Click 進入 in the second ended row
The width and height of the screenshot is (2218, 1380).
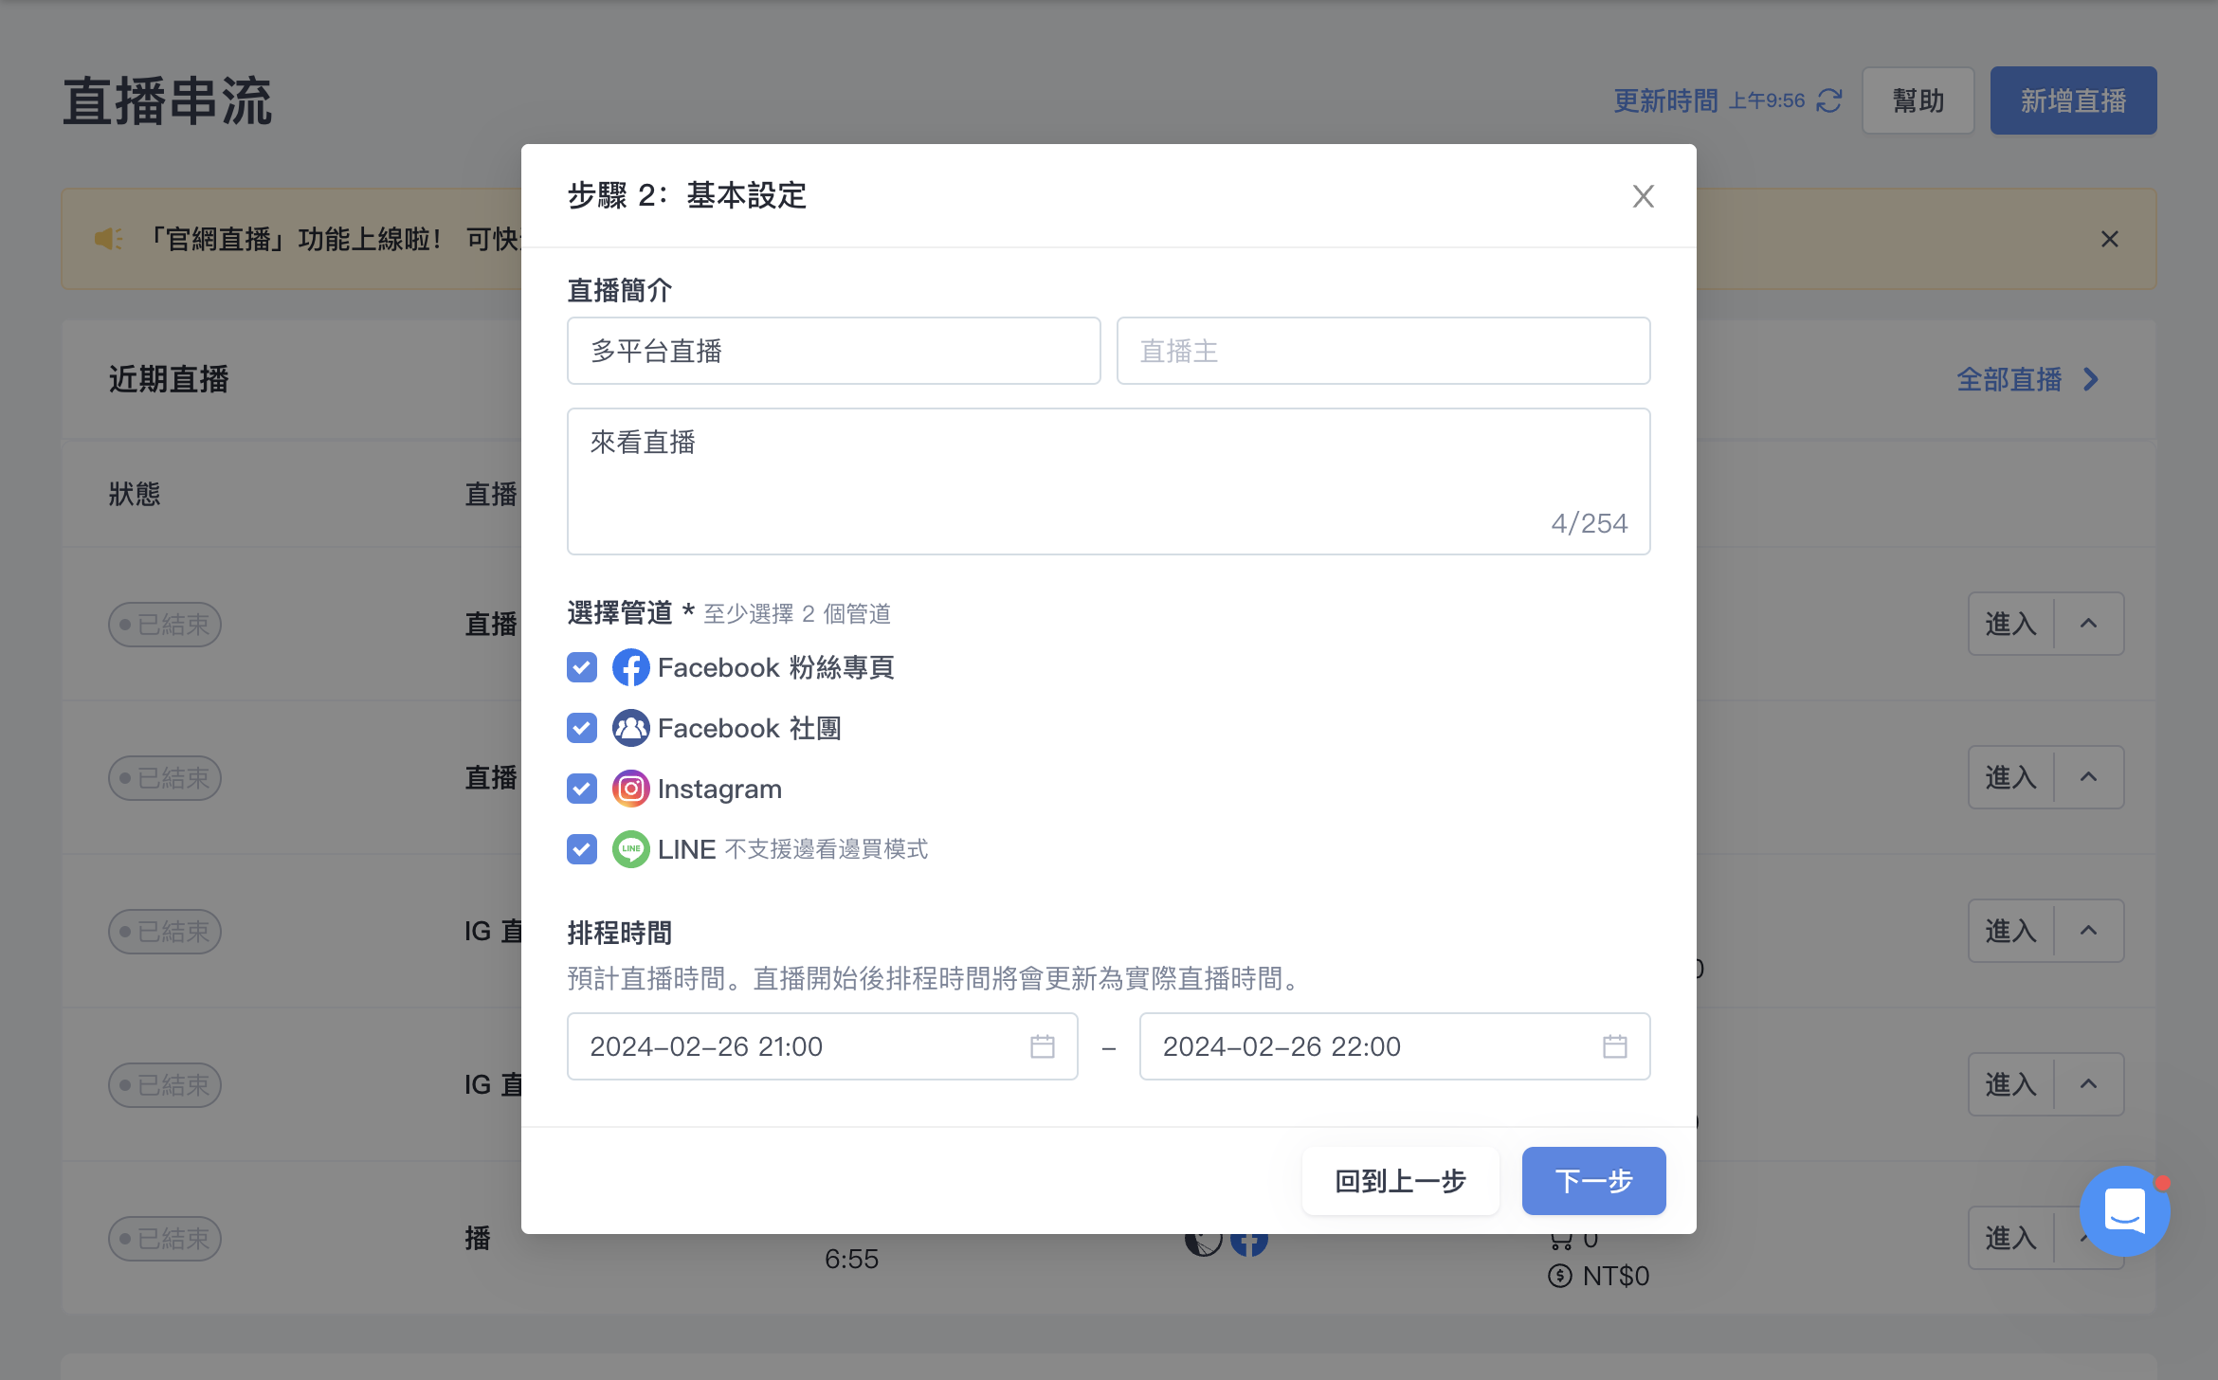pos(2010,777)
